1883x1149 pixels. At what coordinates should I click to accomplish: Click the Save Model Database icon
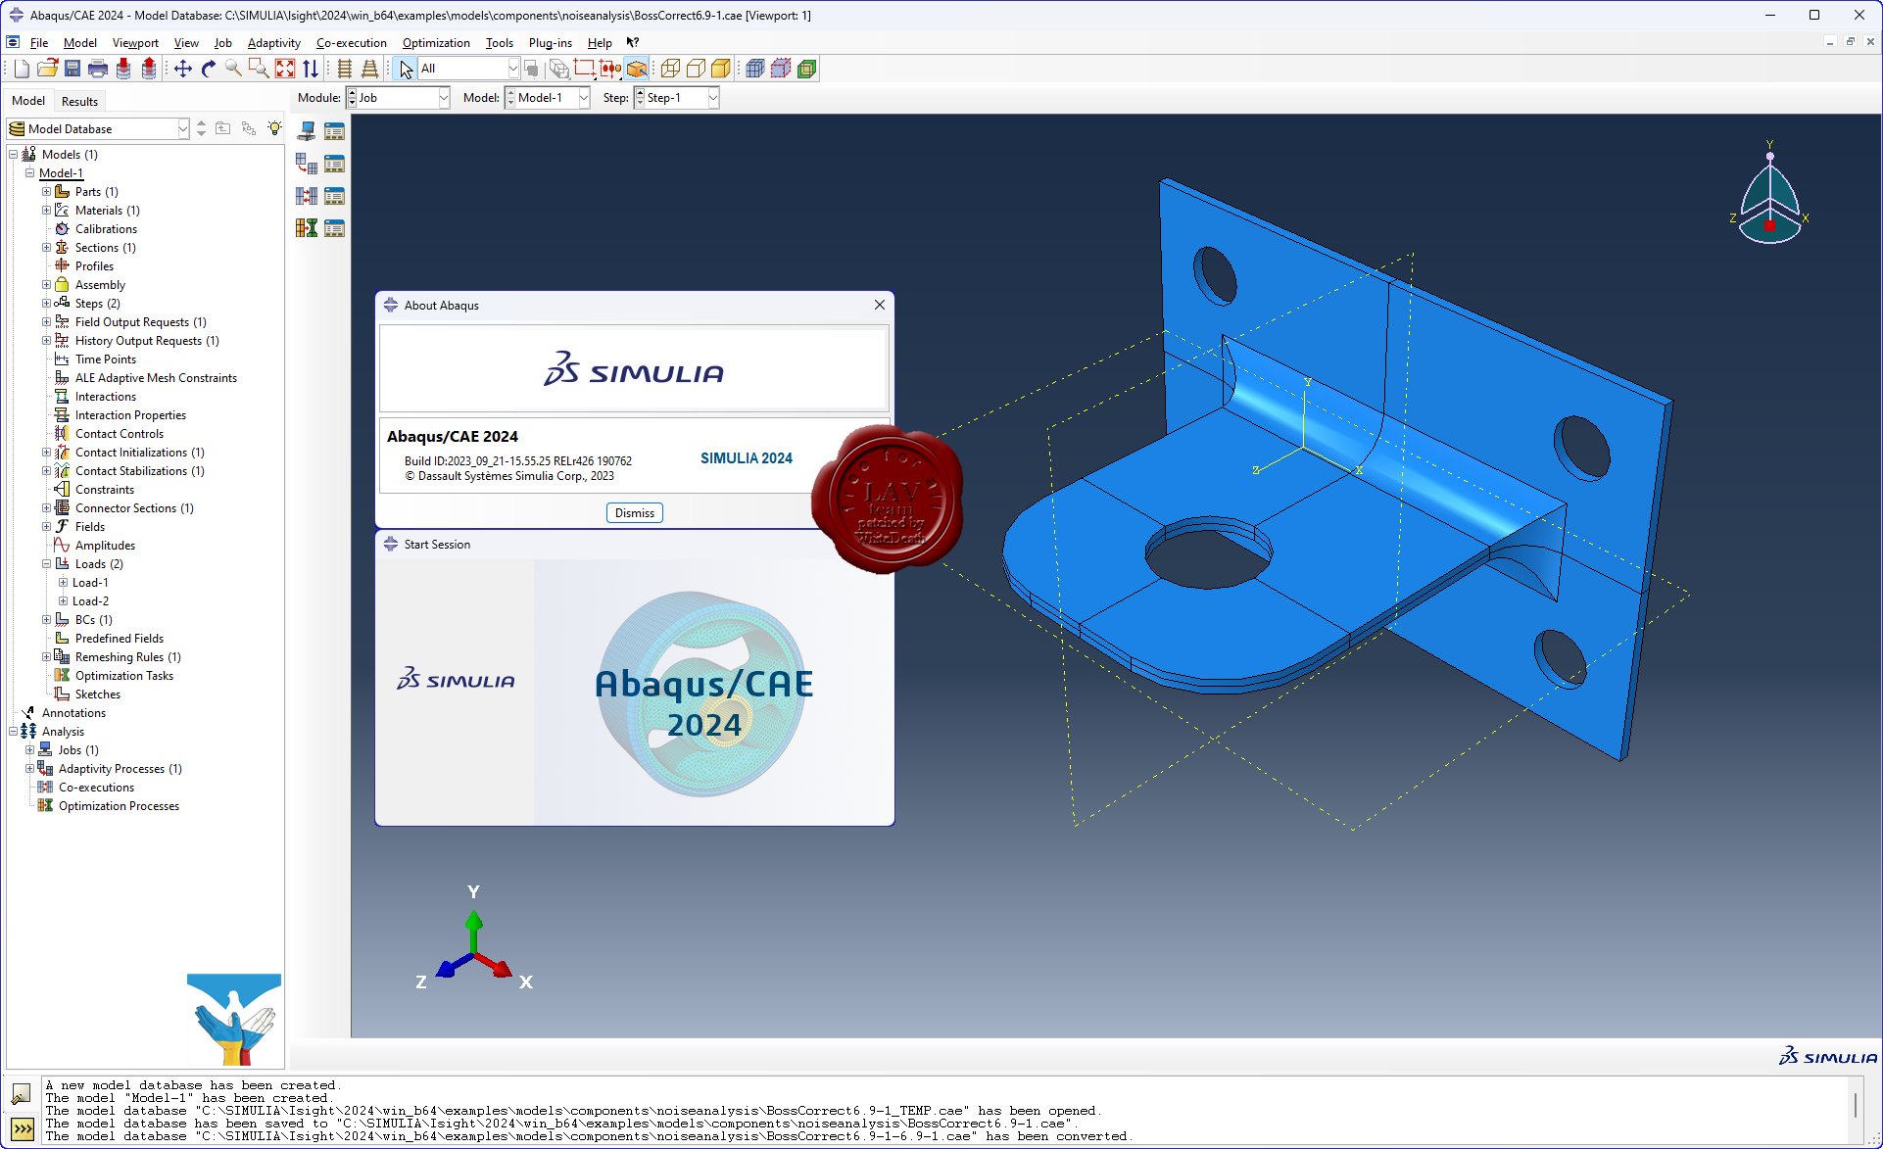tap(72, 69)
